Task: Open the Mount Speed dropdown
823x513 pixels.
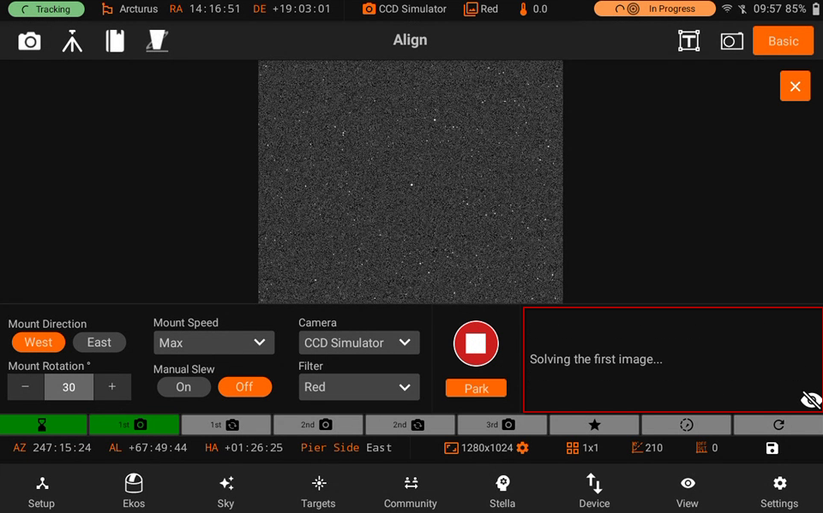Action: pos(213,343)
